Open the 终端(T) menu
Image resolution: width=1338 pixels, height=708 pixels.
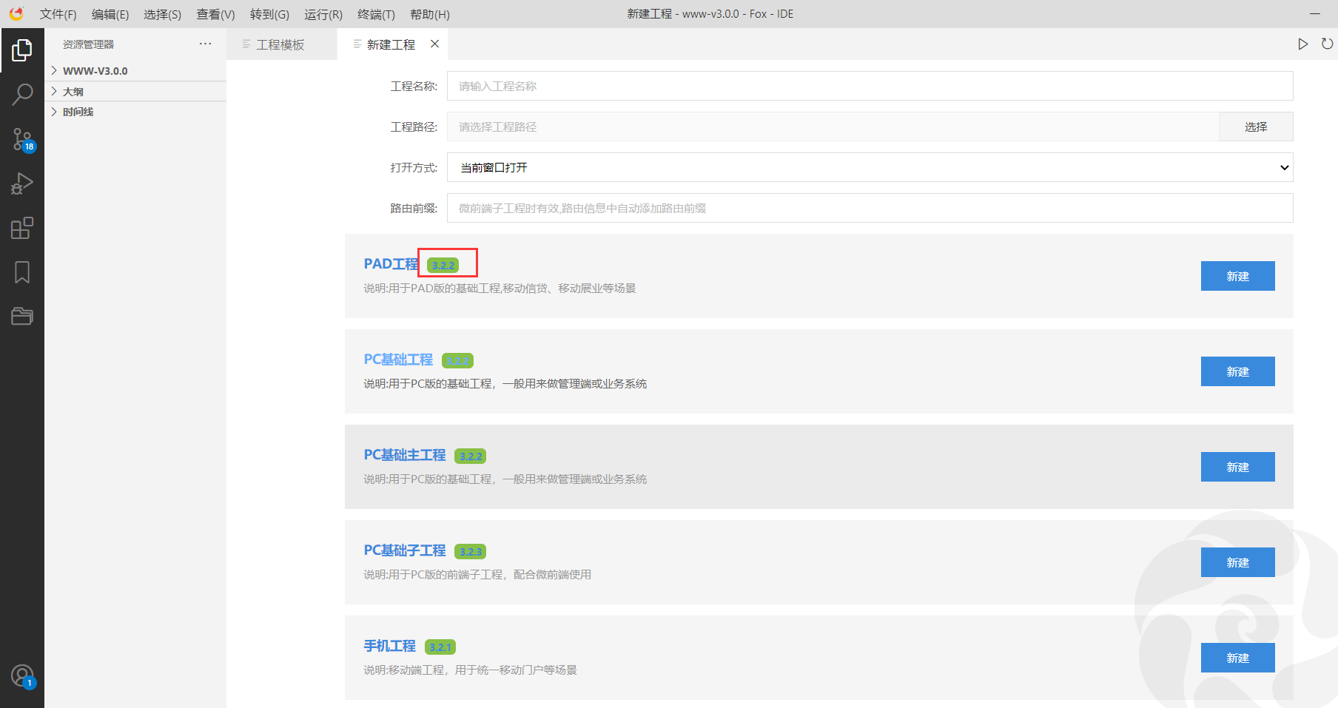[x=376, y=15]
